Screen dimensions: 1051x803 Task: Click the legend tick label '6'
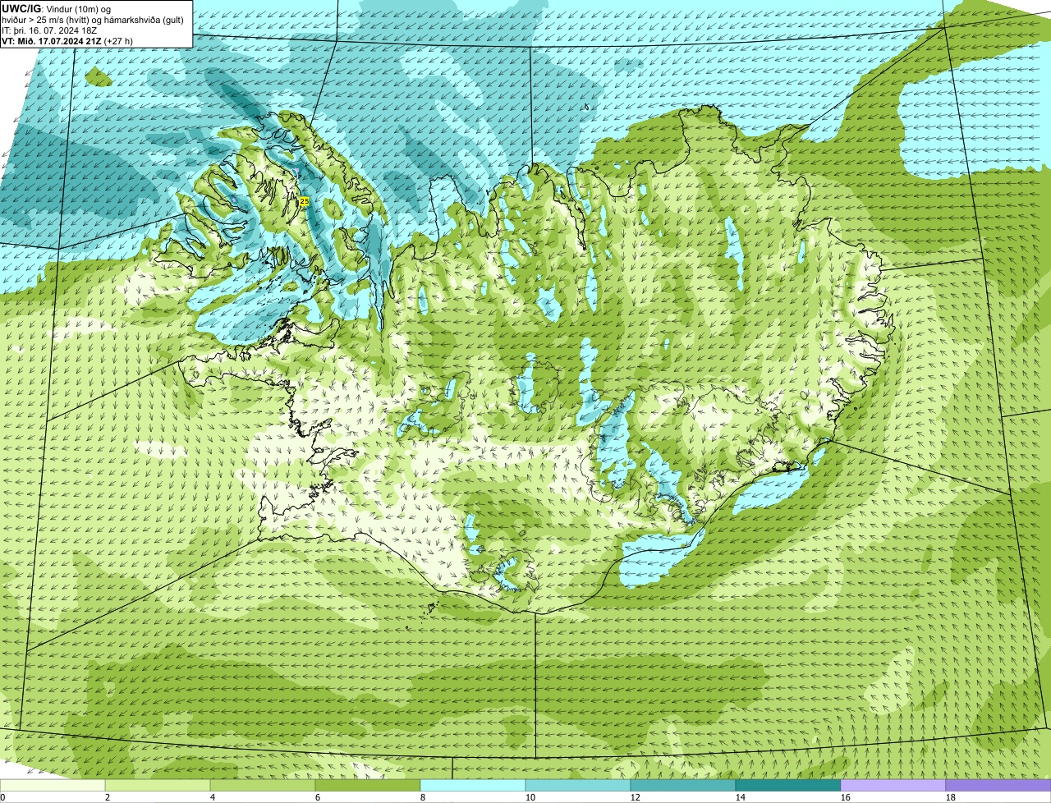point(318,797)
